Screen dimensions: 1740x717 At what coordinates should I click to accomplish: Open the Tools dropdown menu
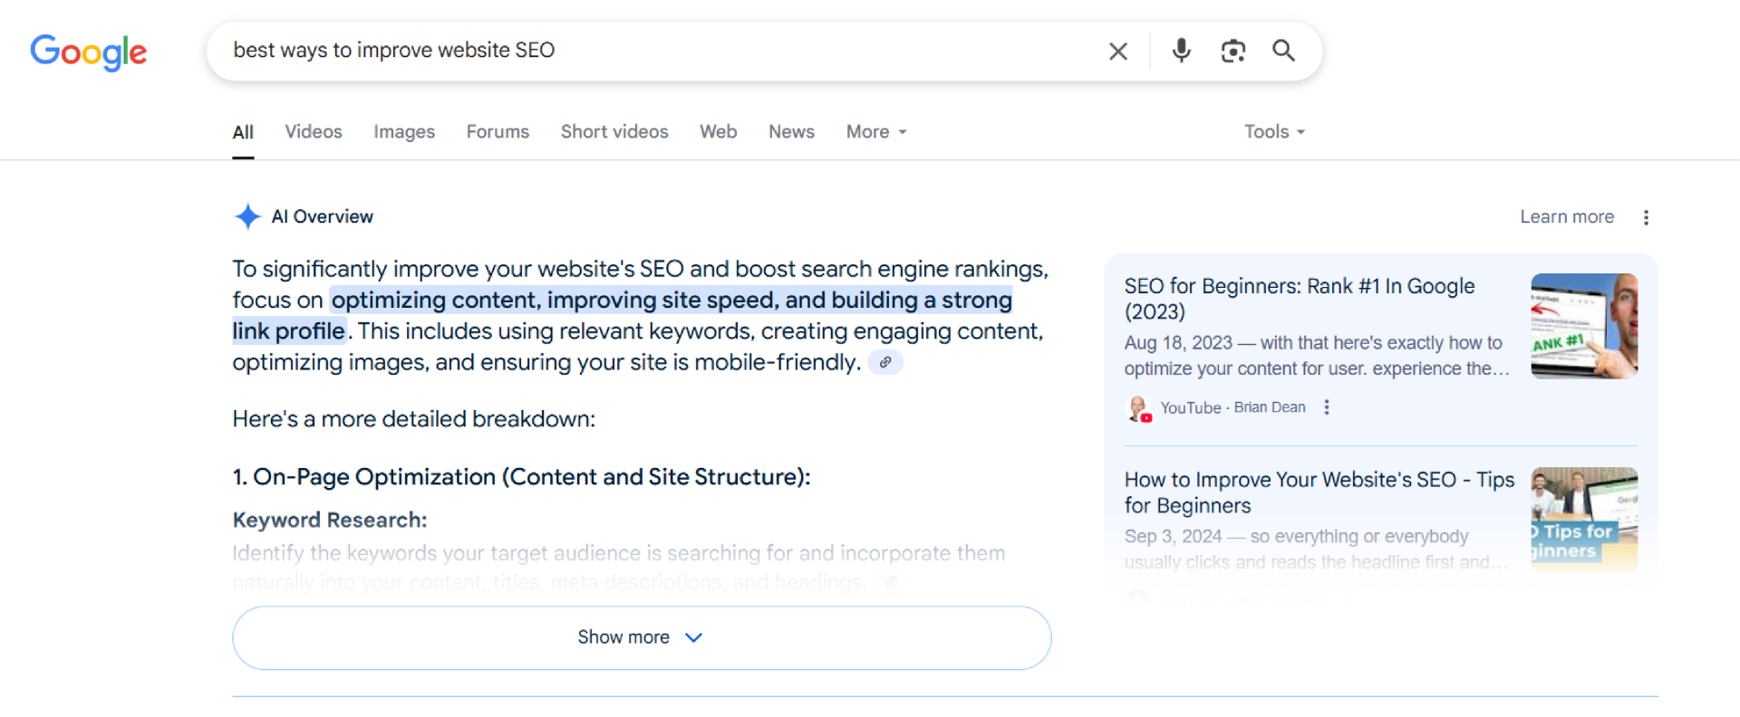click(1274, 132)
